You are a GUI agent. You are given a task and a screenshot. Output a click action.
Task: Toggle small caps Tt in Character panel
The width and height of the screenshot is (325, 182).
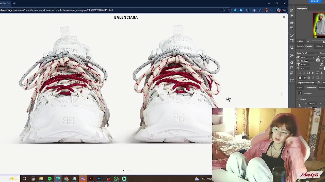coord(313,73)
